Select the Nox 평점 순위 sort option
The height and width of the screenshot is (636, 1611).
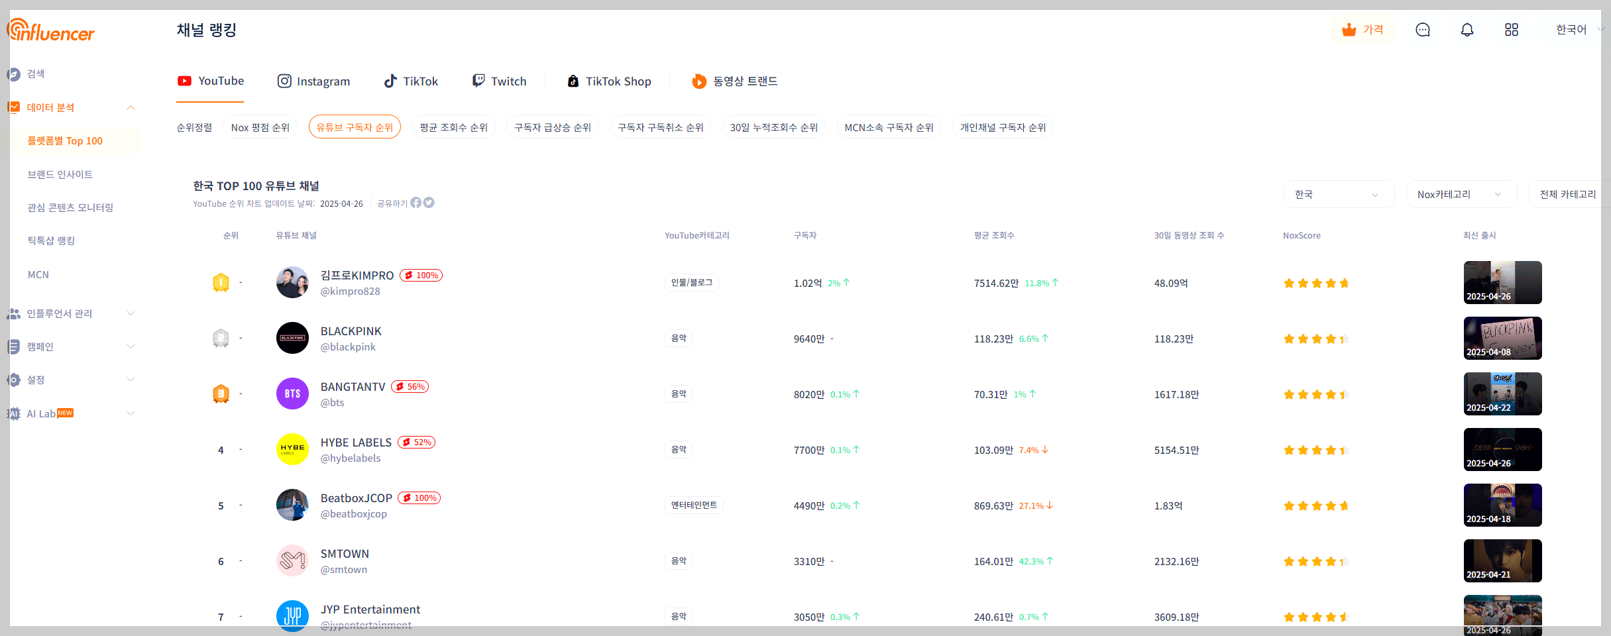[x=260, y=127]
